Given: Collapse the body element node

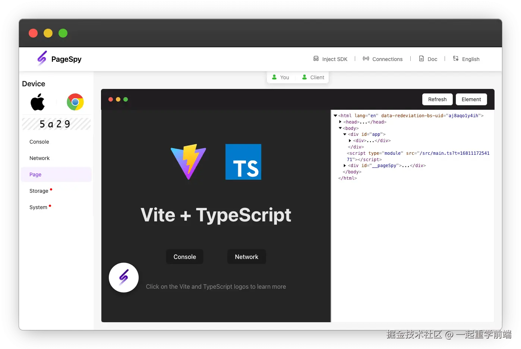Looking at the screenshot, I should point(340,128).
